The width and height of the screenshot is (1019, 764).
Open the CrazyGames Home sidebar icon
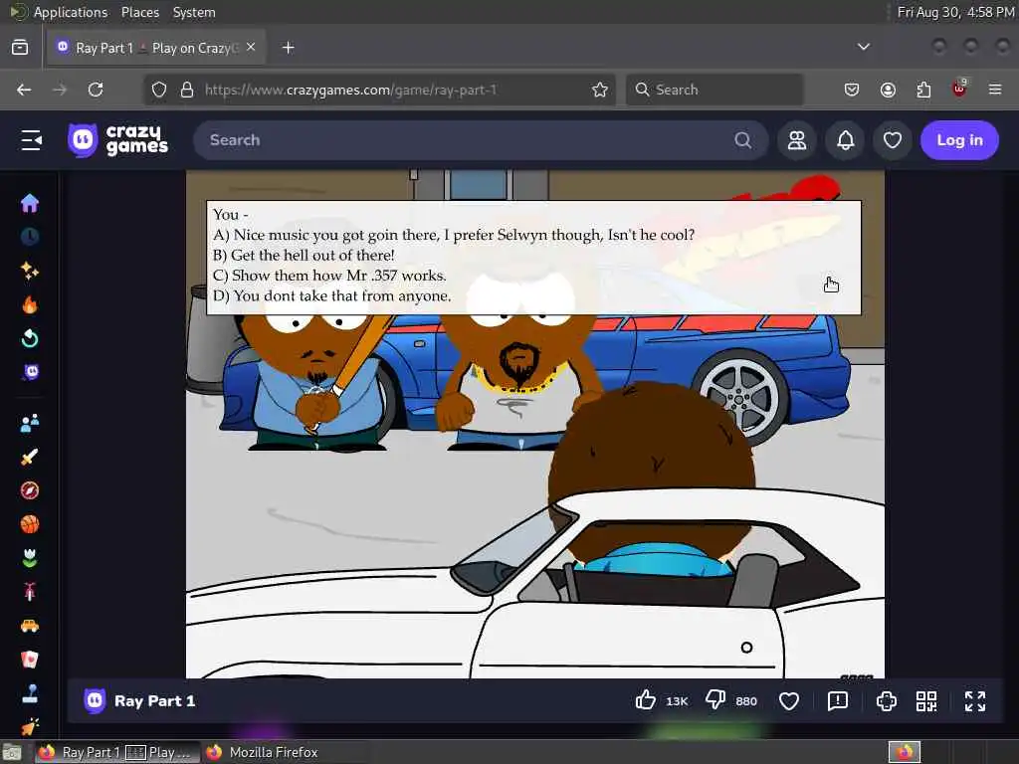30,203
